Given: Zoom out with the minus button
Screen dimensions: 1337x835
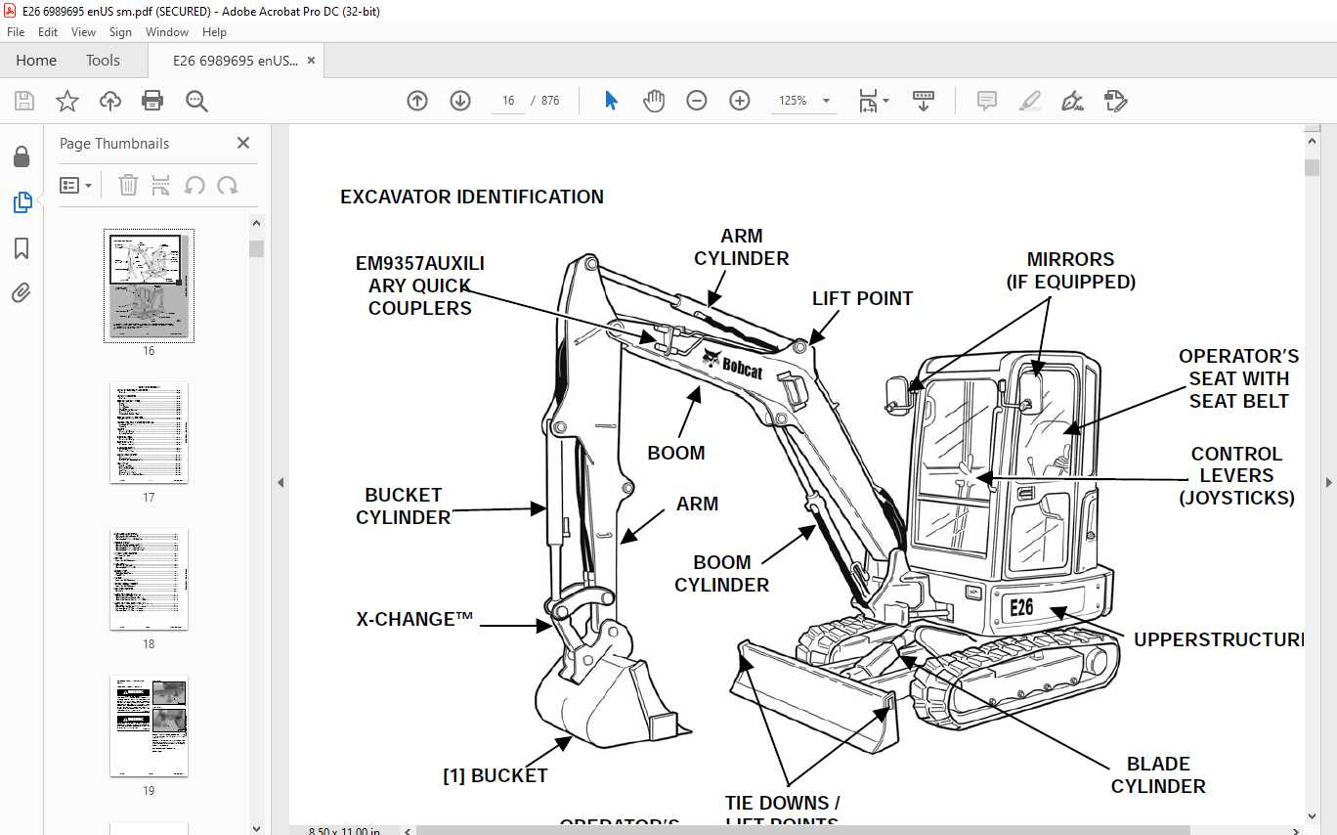Looking at the screenshot, I should (697, 101).
